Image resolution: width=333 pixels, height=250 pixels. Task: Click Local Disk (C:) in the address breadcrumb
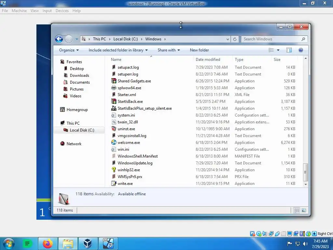[126, 39]
